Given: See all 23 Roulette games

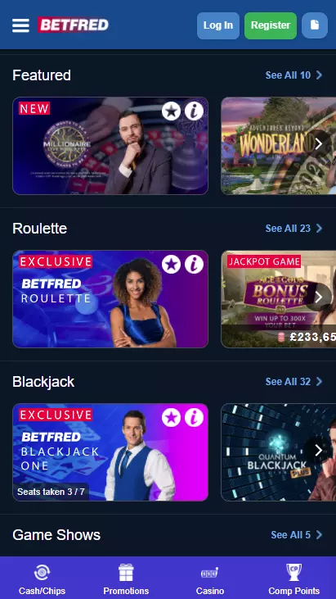Looking at the screenshot, I should pos(293,229).
